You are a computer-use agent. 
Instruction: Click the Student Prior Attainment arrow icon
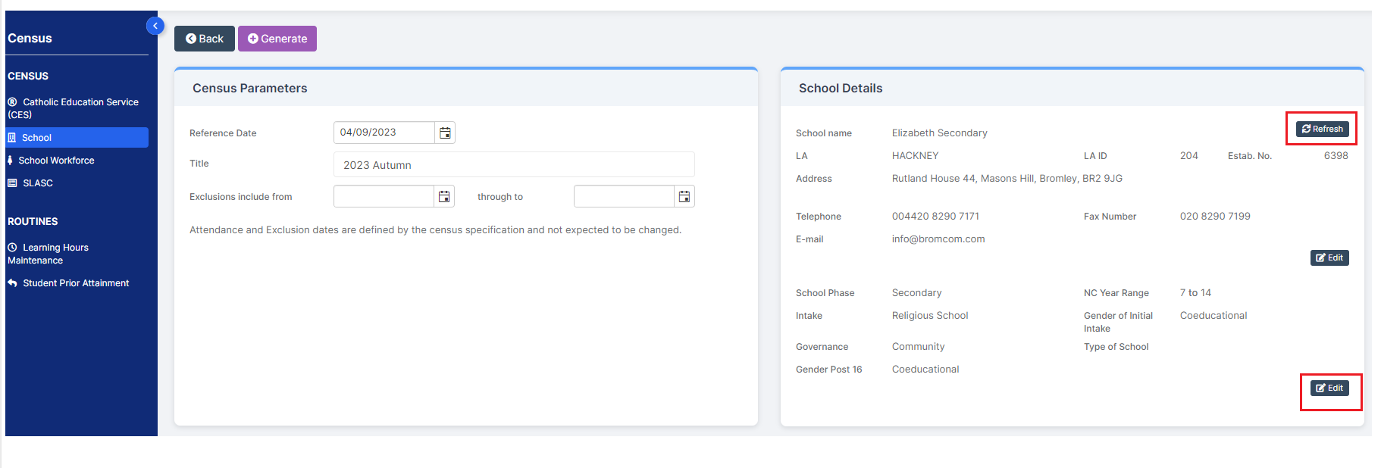[x=12, y=282]
